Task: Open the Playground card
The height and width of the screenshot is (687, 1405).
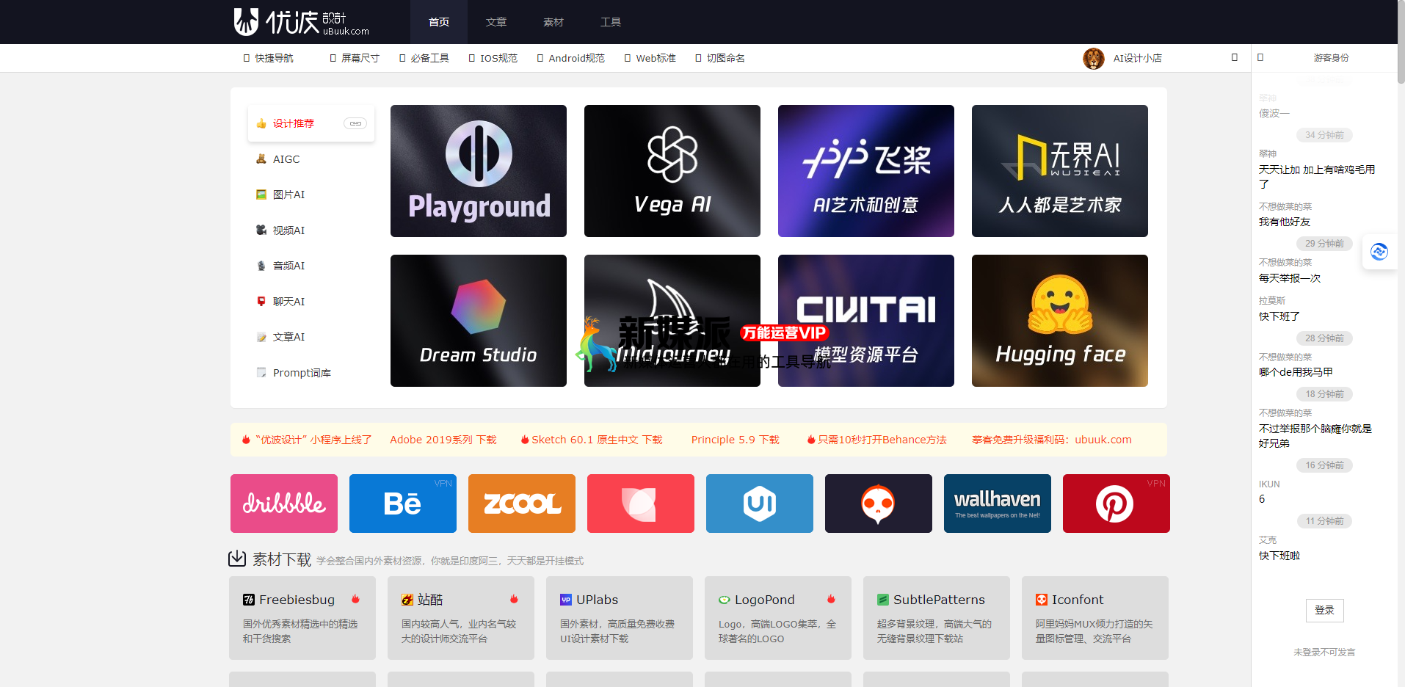Action: (x=479, y=171)
